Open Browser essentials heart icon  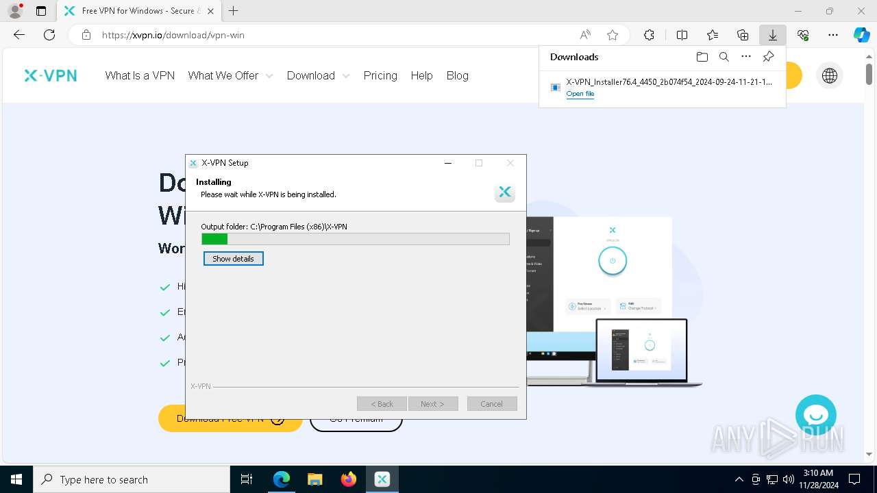coord(803,35)
